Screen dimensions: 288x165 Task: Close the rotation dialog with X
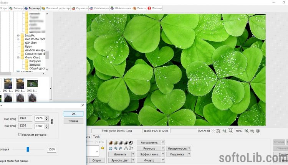tap(83, 105)
